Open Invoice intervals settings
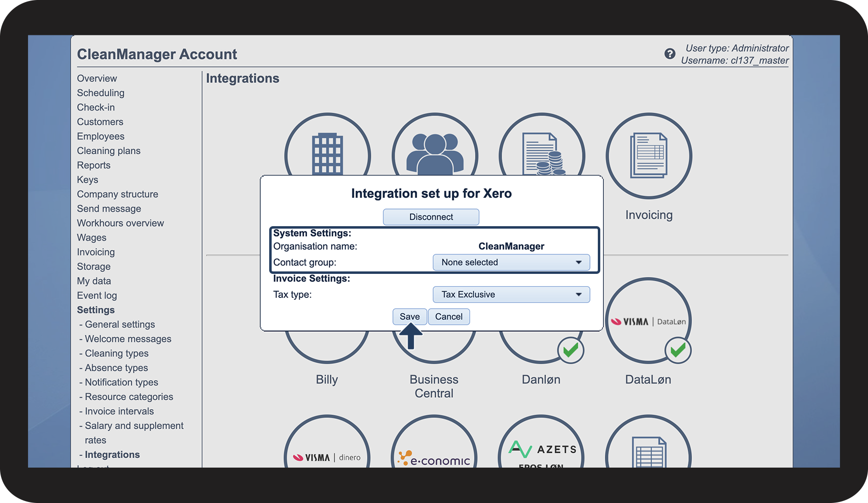This screenshot has height=503, width=868. point(119,411)
